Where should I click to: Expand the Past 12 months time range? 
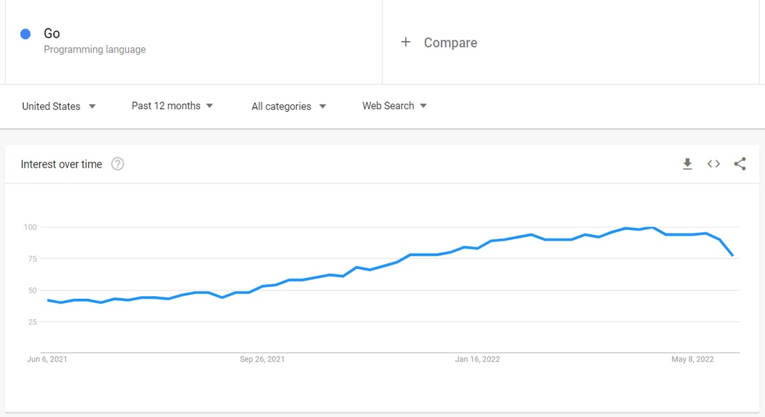172,106
